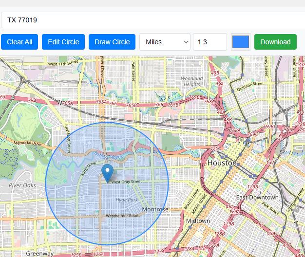This screenshot has height=257, width=305.
Task: Click the Hyde Park label inside circle
Action: coord(128,200)
